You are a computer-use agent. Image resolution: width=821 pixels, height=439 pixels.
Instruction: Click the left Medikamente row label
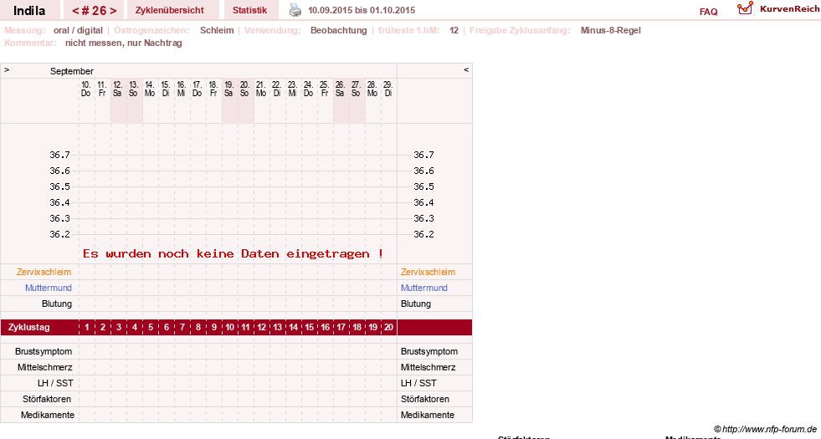coord(48,415)
